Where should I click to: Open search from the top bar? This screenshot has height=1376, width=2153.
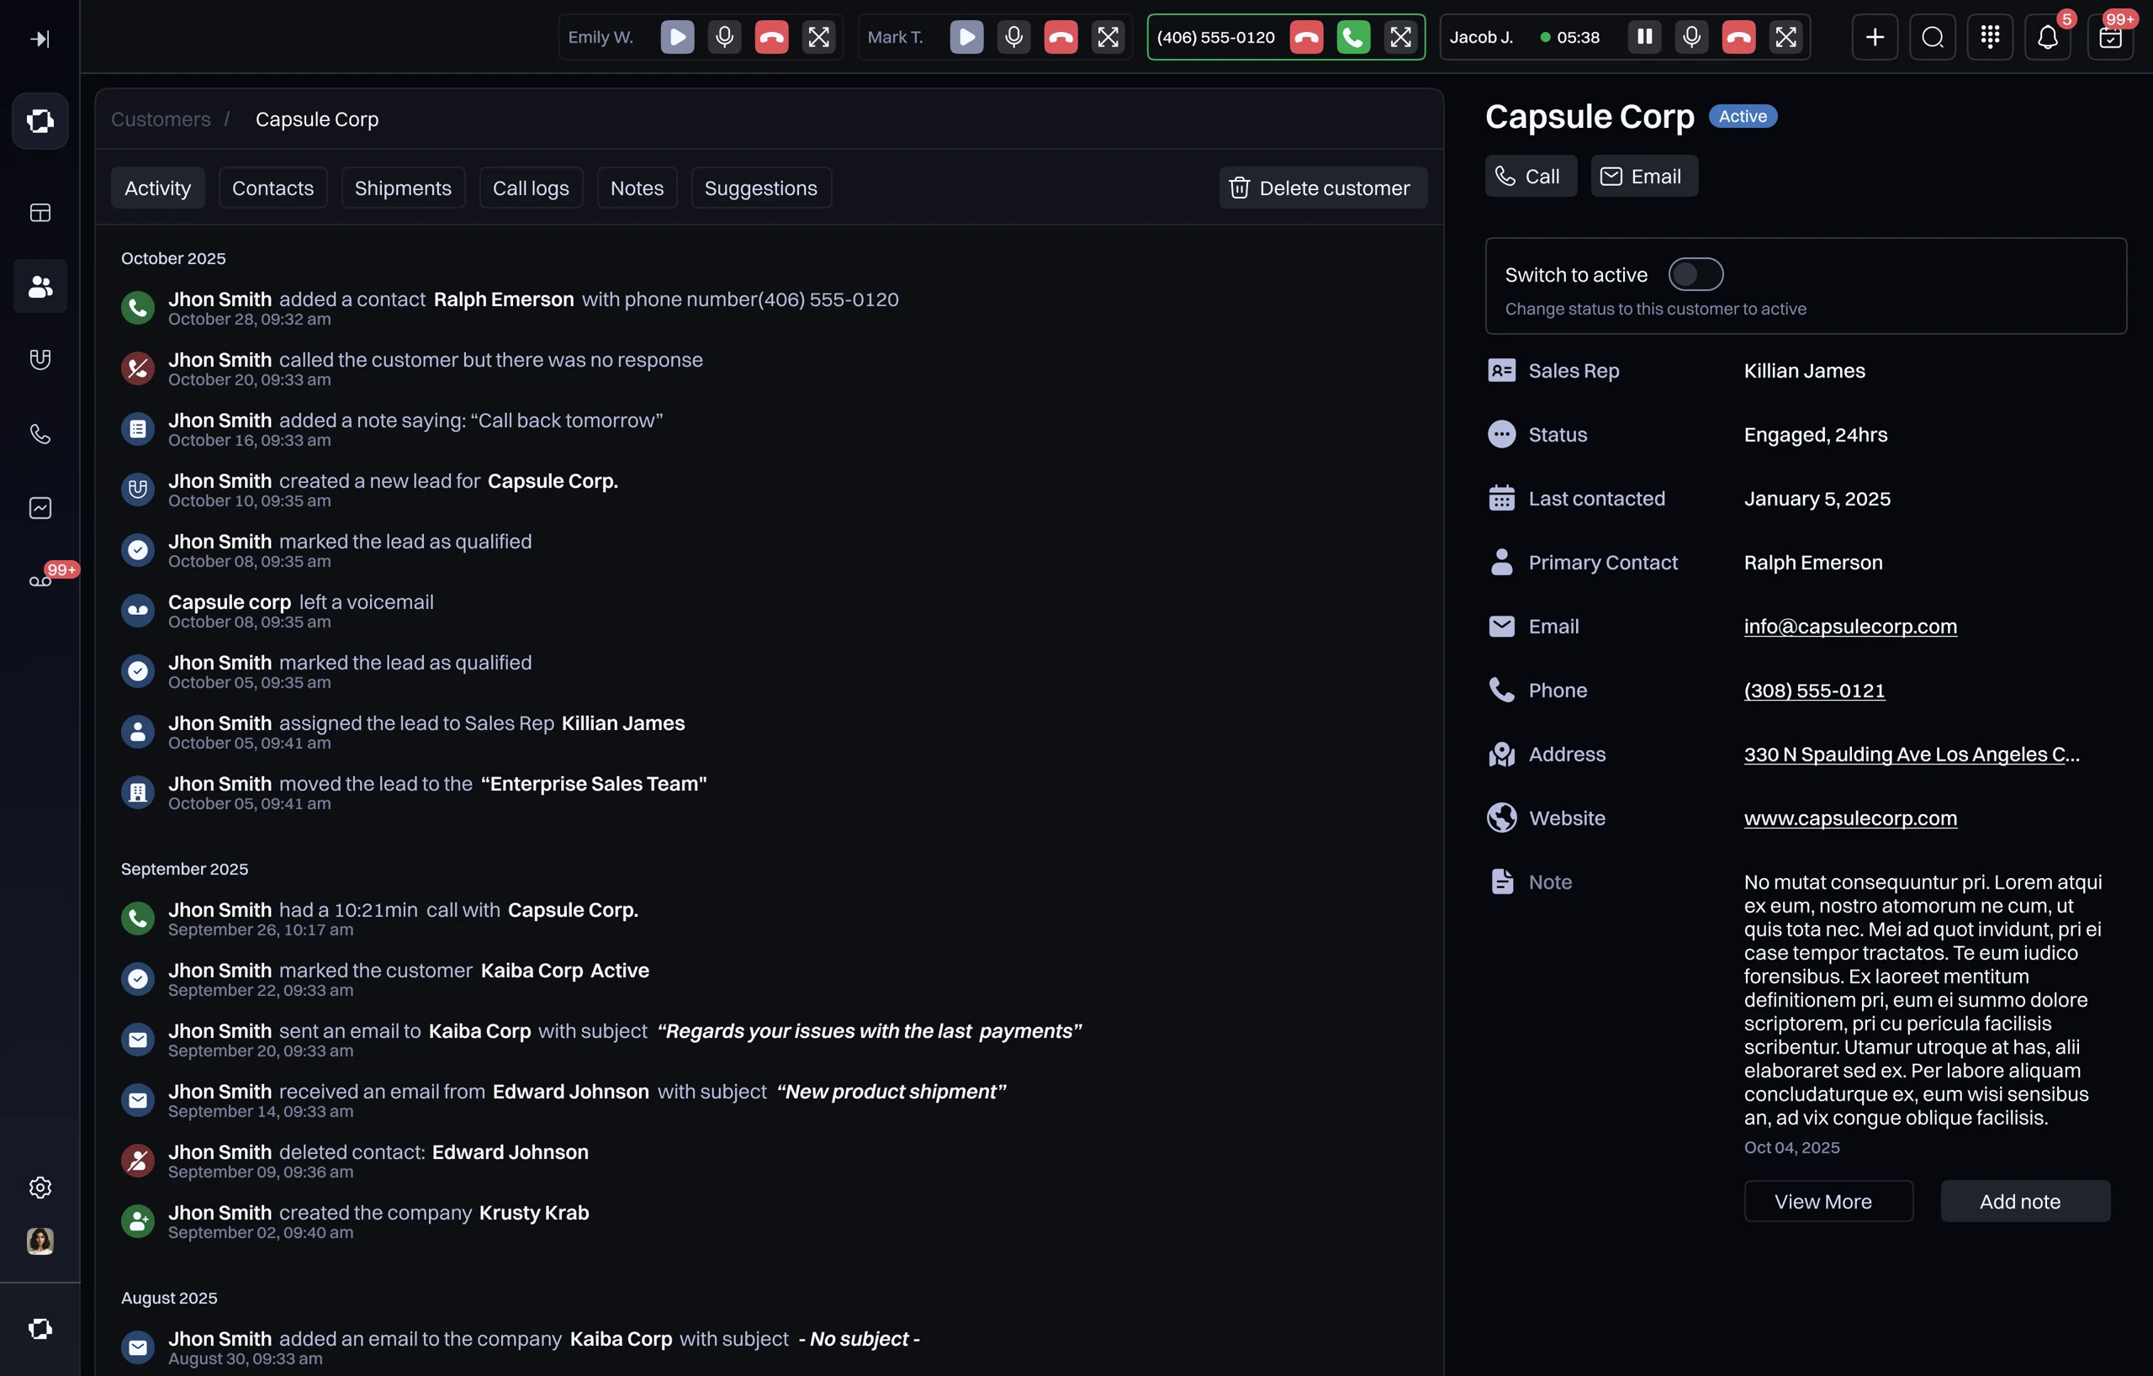[1933, 37]
